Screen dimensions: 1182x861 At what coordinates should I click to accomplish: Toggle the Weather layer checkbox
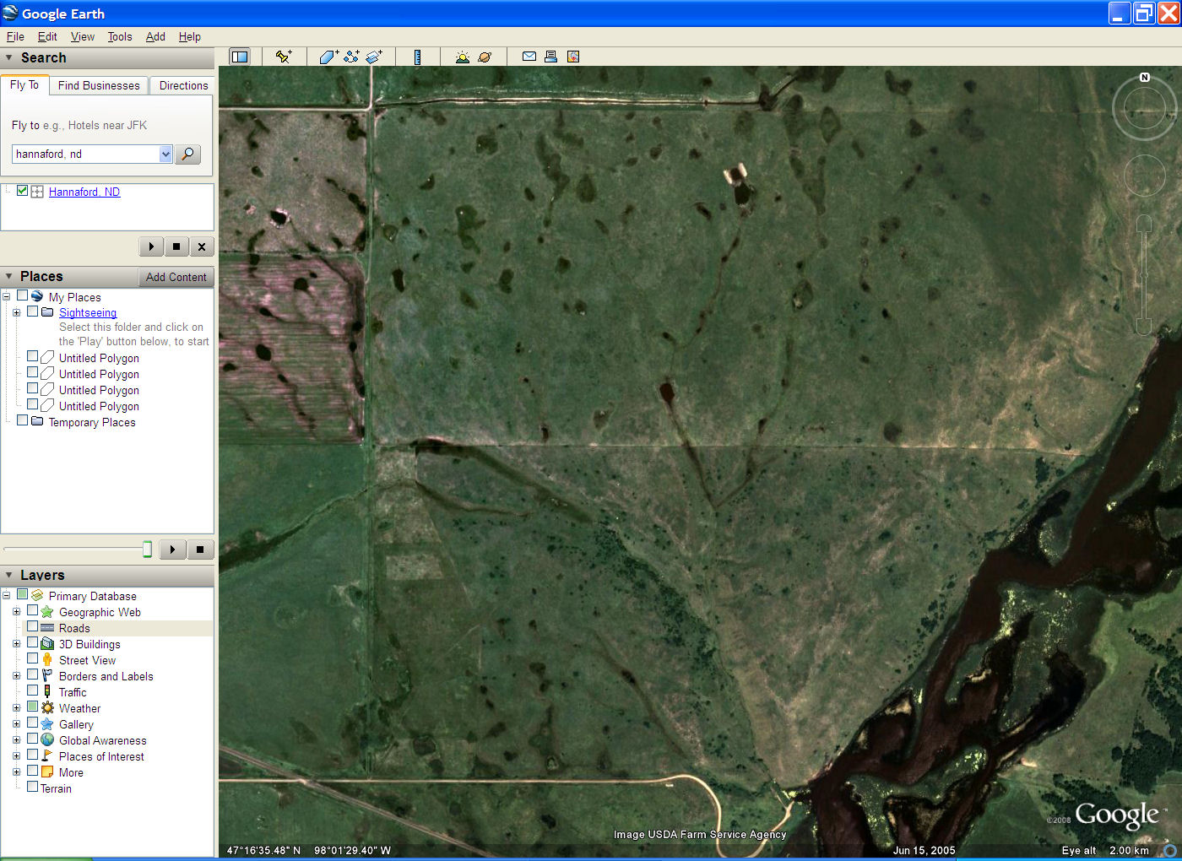[32, 707]
